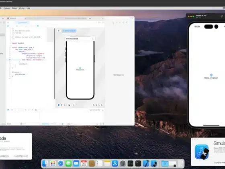The height and width of the screenshot is (169, 225).
Task: Click the Zoom to 100% icon in the canvas
Action: click(96, 105)
